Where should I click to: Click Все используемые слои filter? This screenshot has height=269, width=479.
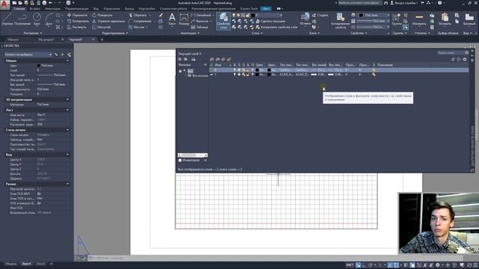[198, 75]
